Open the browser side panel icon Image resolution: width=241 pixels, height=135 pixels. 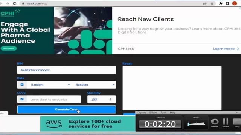[x=227, y=3]
